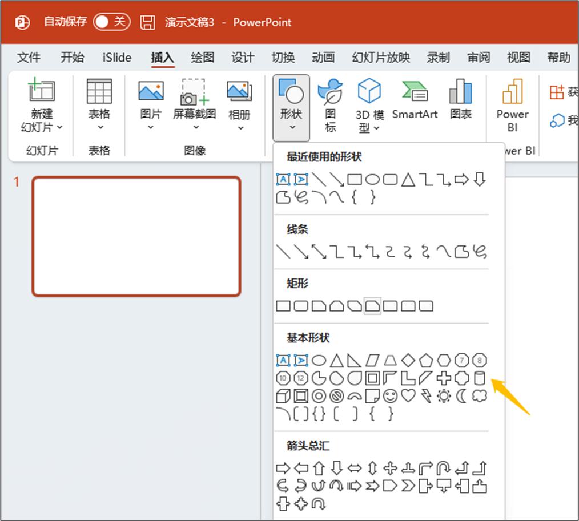This screenshot has width=579, height=521.
Task: Click the Save icon in title bar
Action: [148, 22]
